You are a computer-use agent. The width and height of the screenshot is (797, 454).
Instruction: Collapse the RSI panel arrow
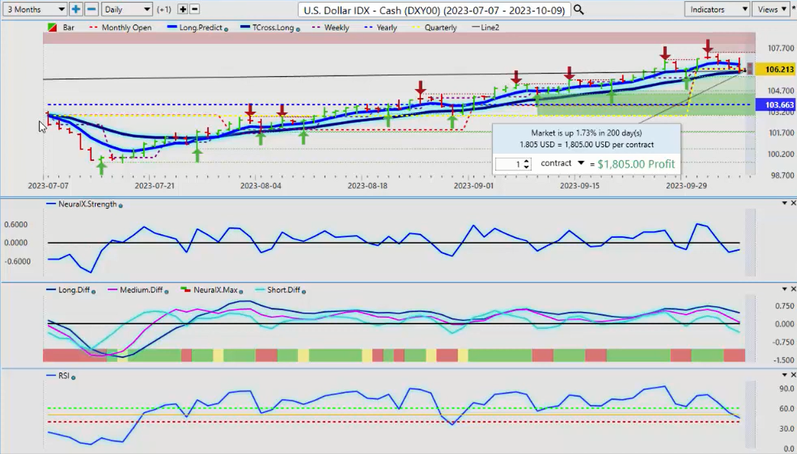(785, 375)
